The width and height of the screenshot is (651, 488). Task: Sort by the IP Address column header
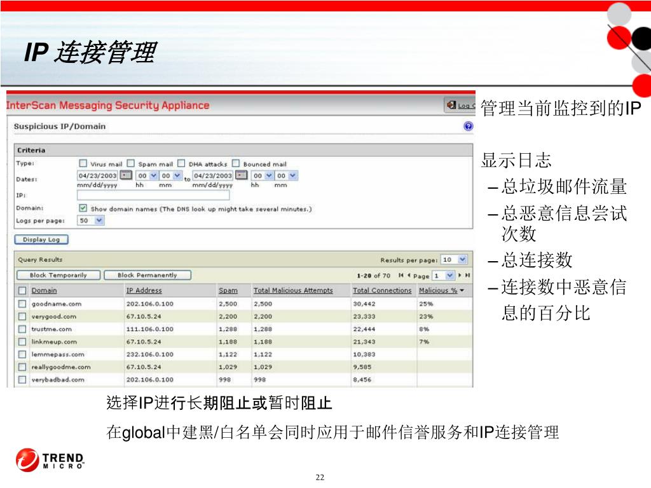pyautogui.click(x=144, y=290)
